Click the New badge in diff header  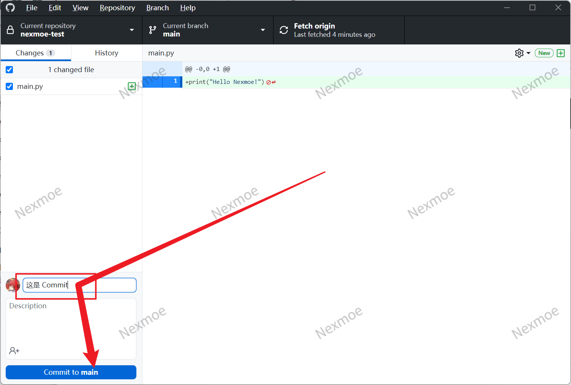coord(544,53)
